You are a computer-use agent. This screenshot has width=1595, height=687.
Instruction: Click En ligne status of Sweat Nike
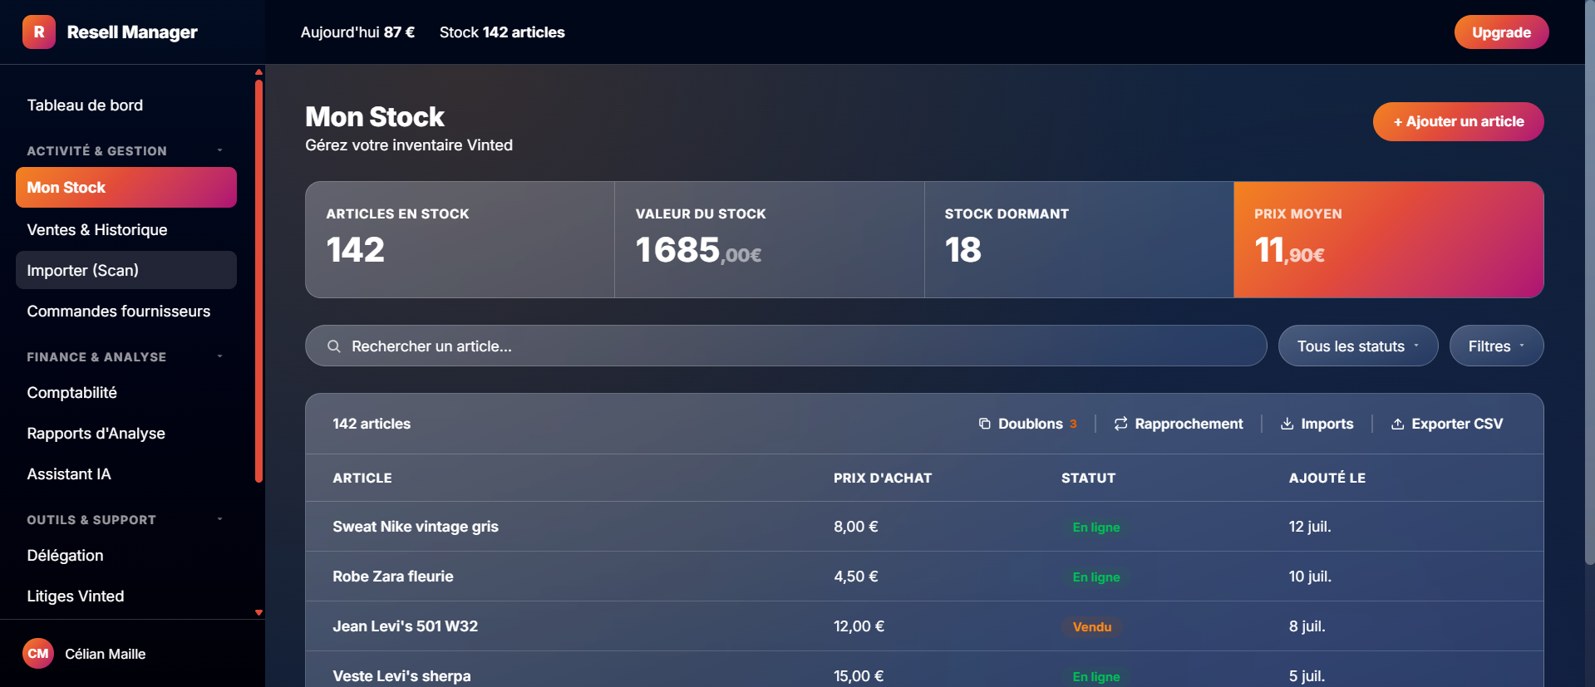1095,528
